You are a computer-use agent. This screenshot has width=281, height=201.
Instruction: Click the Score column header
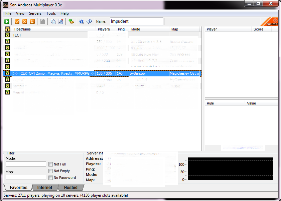(262, 29)
